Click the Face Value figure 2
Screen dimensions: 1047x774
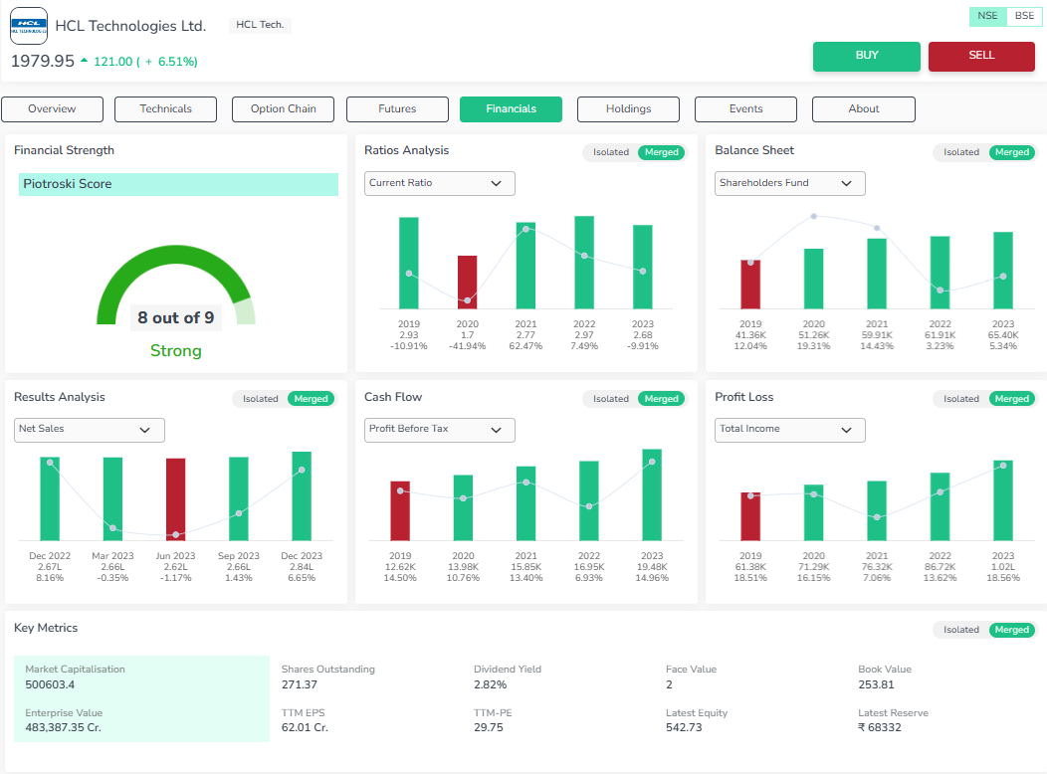[669, 684]
